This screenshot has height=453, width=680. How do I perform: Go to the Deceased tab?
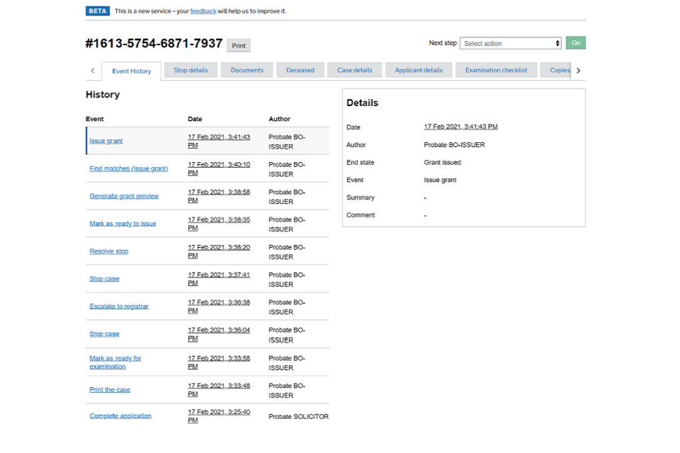300,71
